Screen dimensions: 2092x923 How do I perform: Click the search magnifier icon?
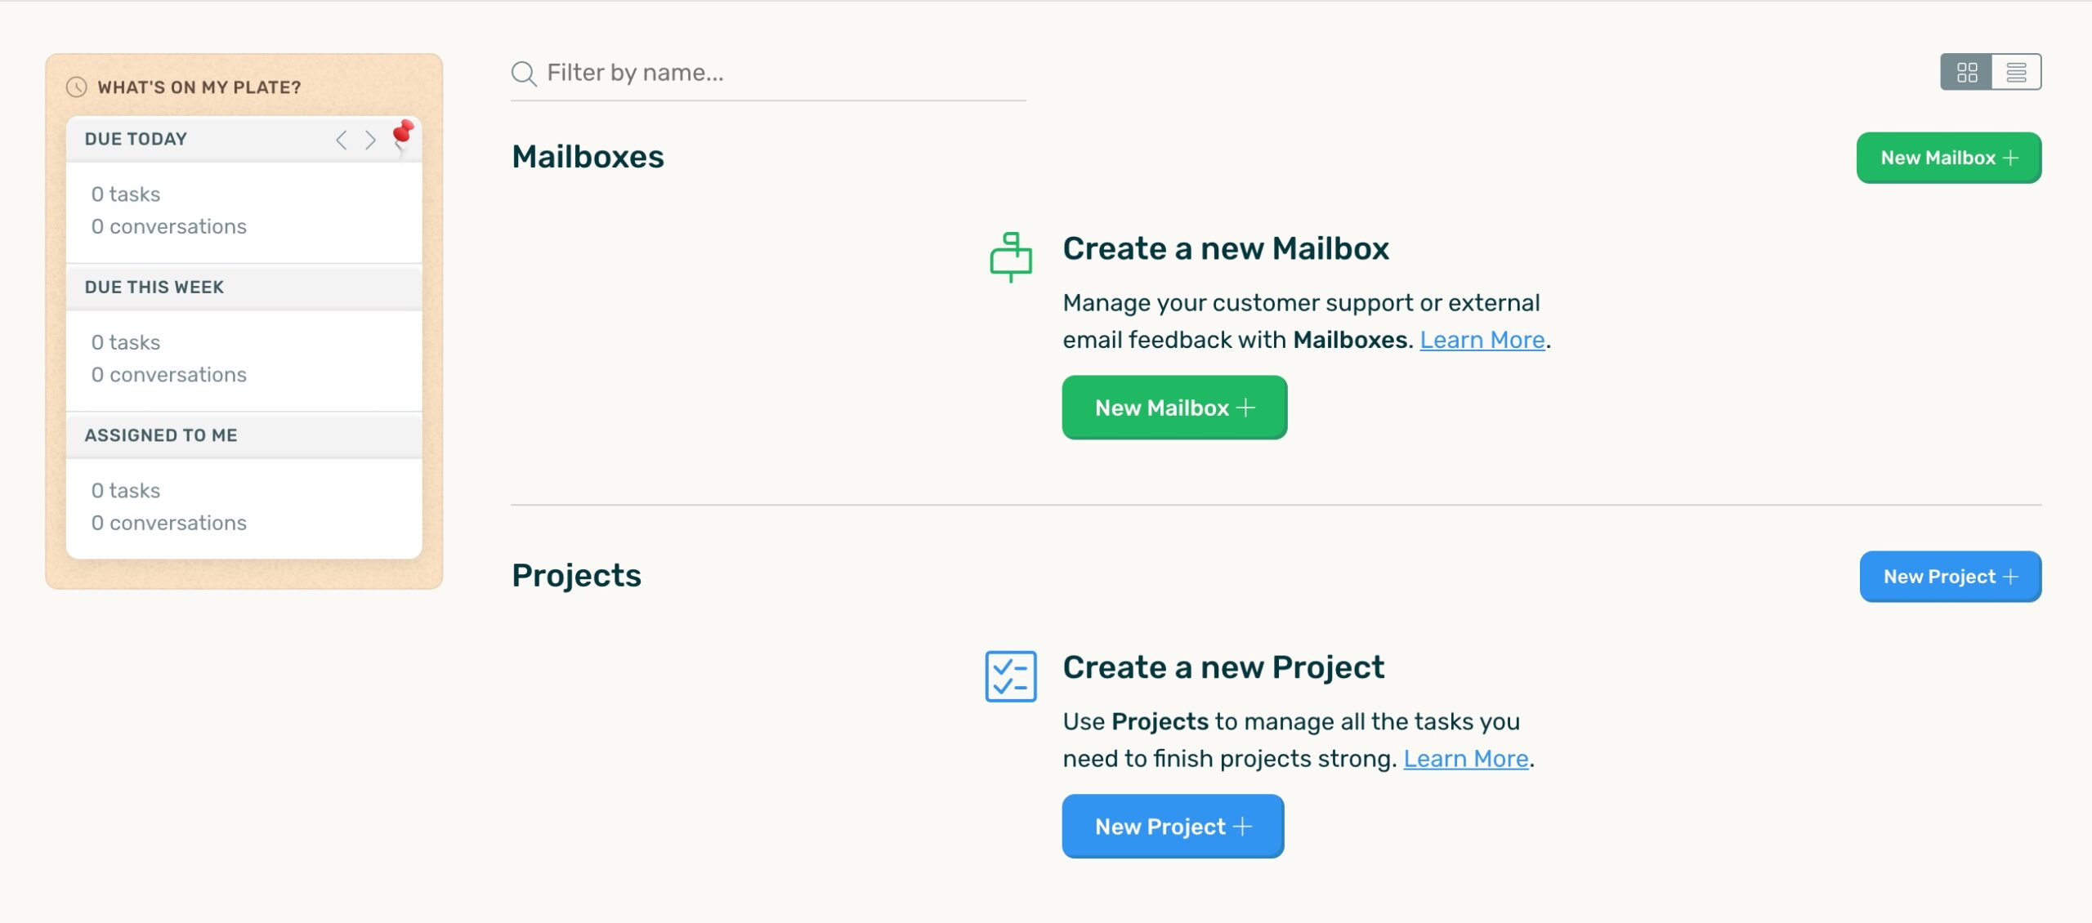pos(523,74)
